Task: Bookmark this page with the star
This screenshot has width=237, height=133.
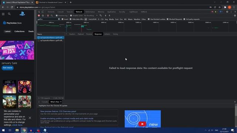Action: [220, 7]
